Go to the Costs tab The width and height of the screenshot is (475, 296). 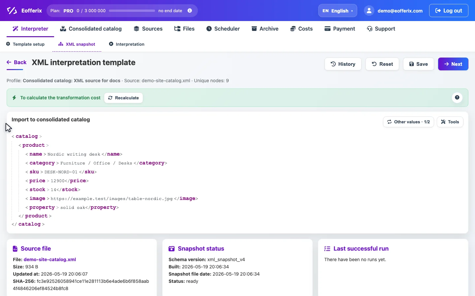click(301, 29)
